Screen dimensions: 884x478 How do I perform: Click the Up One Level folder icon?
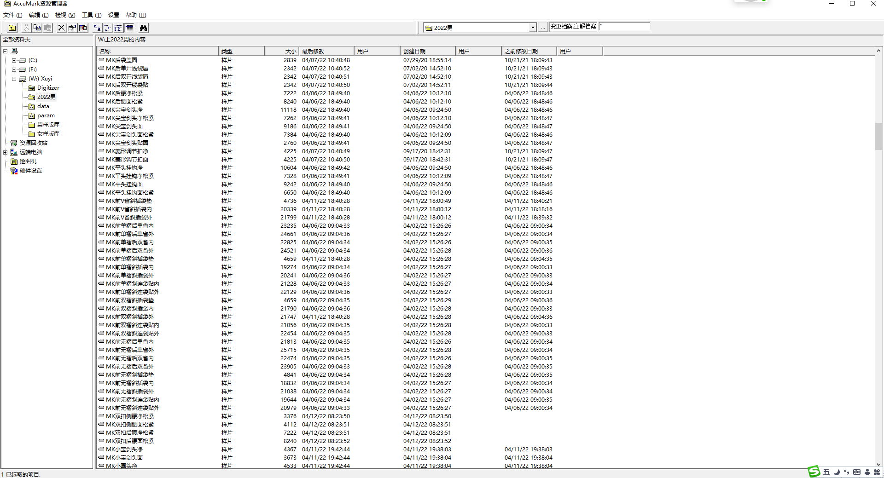click(x=12, y=28)
